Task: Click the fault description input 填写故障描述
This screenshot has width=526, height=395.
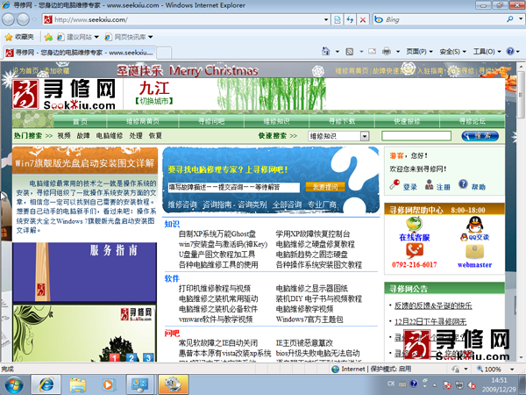Action: [234, 187]
